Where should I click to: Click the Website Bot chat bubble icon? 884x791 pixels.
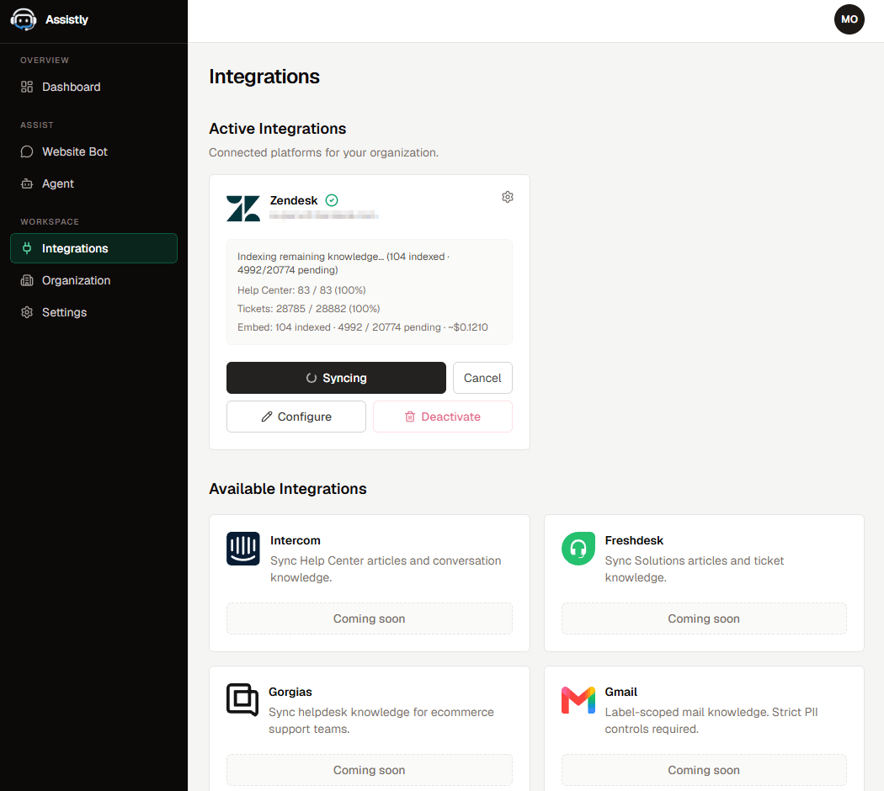tap(26, 151)
